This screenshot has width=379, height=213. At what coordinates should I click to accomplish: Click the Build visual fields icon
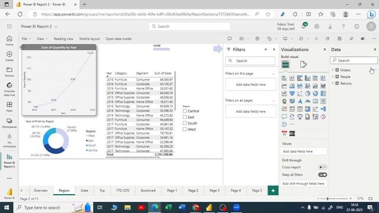(285, 64)
